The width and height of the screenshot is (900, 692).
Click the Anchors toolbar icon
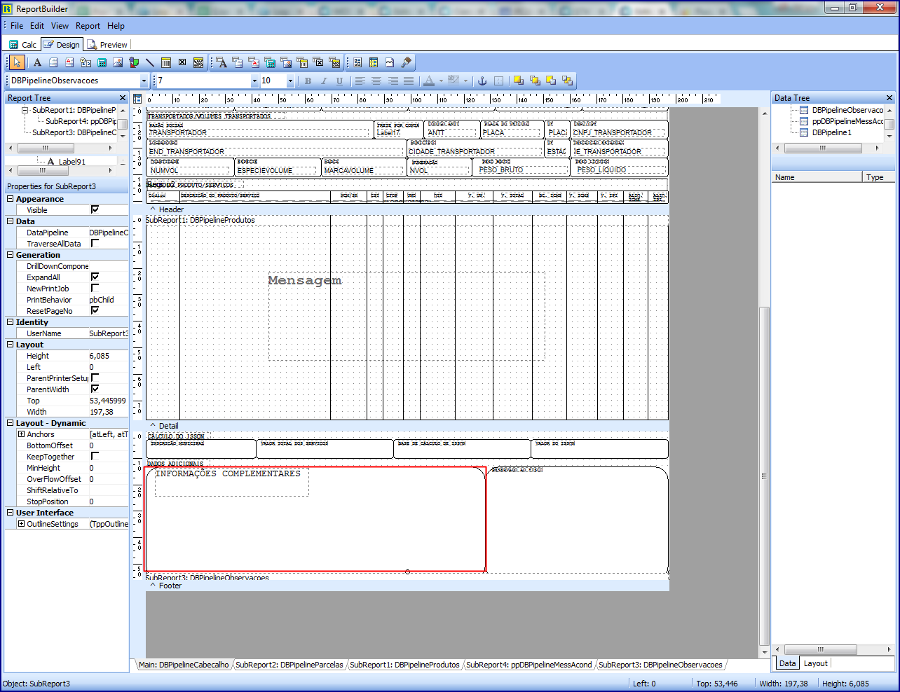point(482,81)
